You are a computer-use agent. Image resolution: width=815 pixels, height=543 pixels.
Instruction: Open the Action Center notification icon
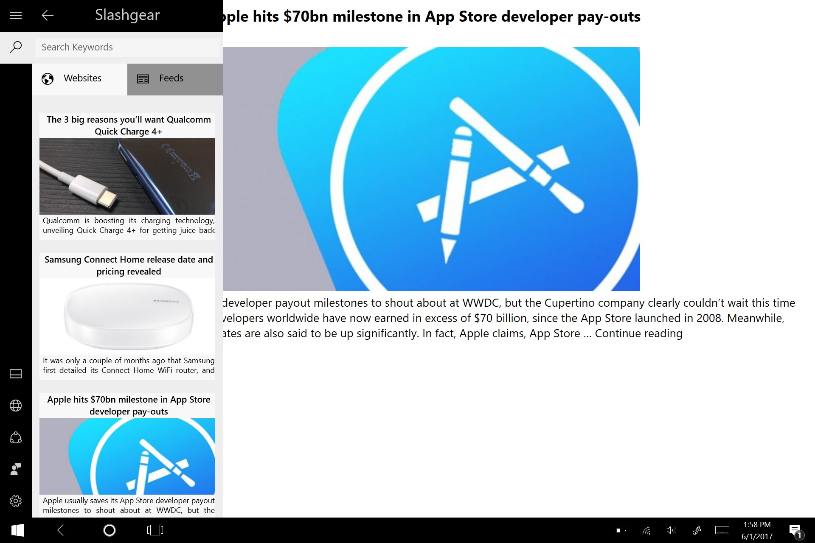click(795, 531)
